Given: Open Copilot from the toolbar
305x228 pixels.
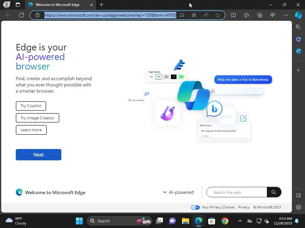Looking at the screenshot, I should (298, 15).
